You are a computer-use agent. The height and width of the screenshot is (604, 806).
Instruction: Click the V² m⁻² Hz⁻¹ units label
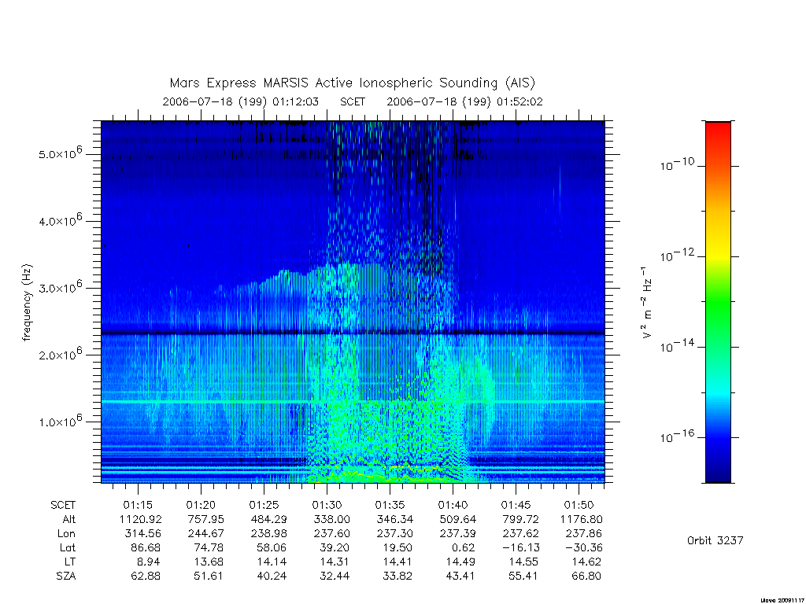(x=647, y=303)
